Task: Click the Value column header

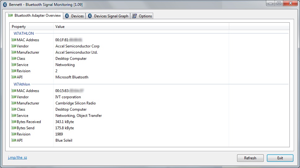Action: (x=141, y=27)
